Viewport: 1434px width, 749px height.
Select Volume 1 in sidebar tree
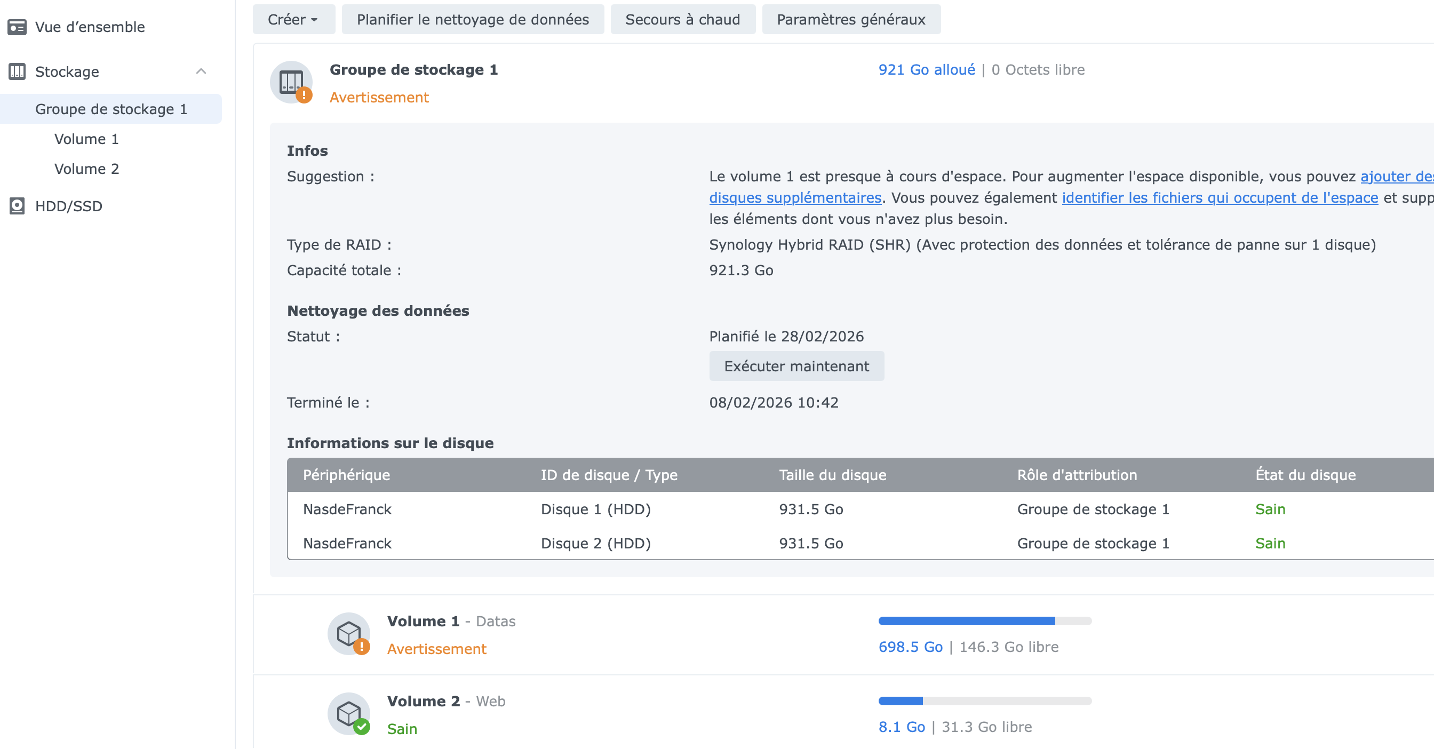point(87,139)
